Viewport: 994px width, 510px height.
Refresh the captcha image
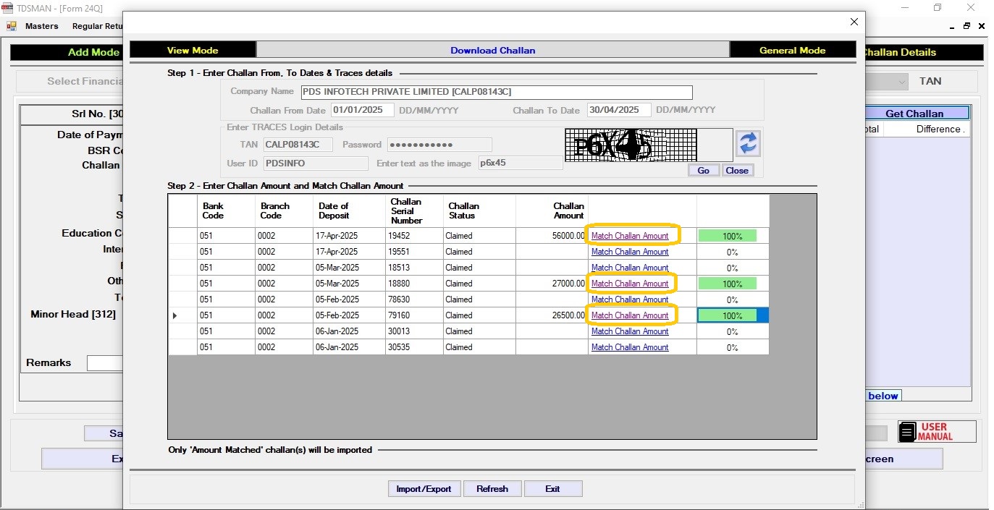coord(748,143)
